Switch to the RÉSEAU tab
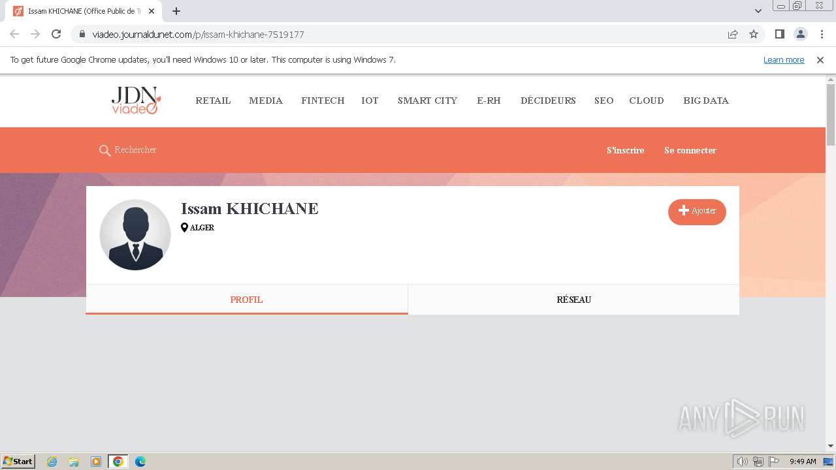This screenshot has height=470, width=836. tap(573, 300)
